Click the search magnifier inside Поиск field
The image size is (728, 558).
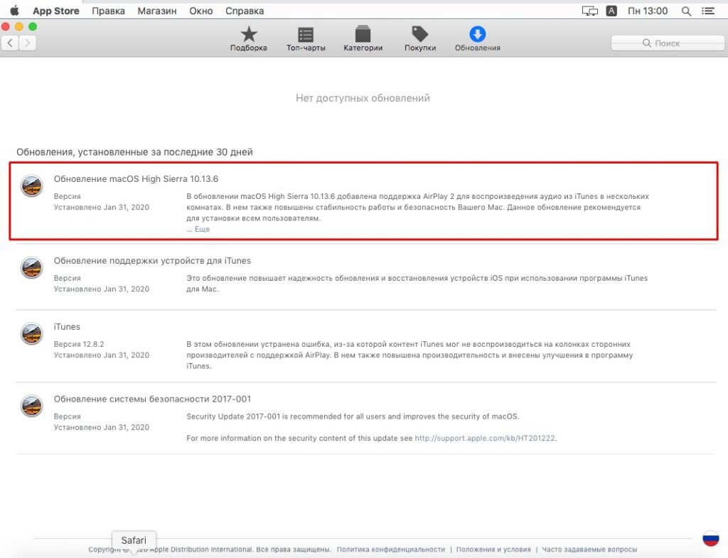tap(646, 43)
